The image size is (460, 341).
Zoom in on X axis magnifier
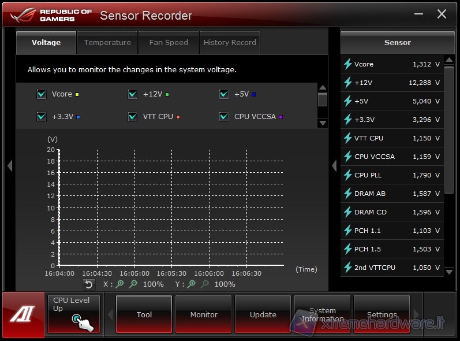click(x=120, y=284)
